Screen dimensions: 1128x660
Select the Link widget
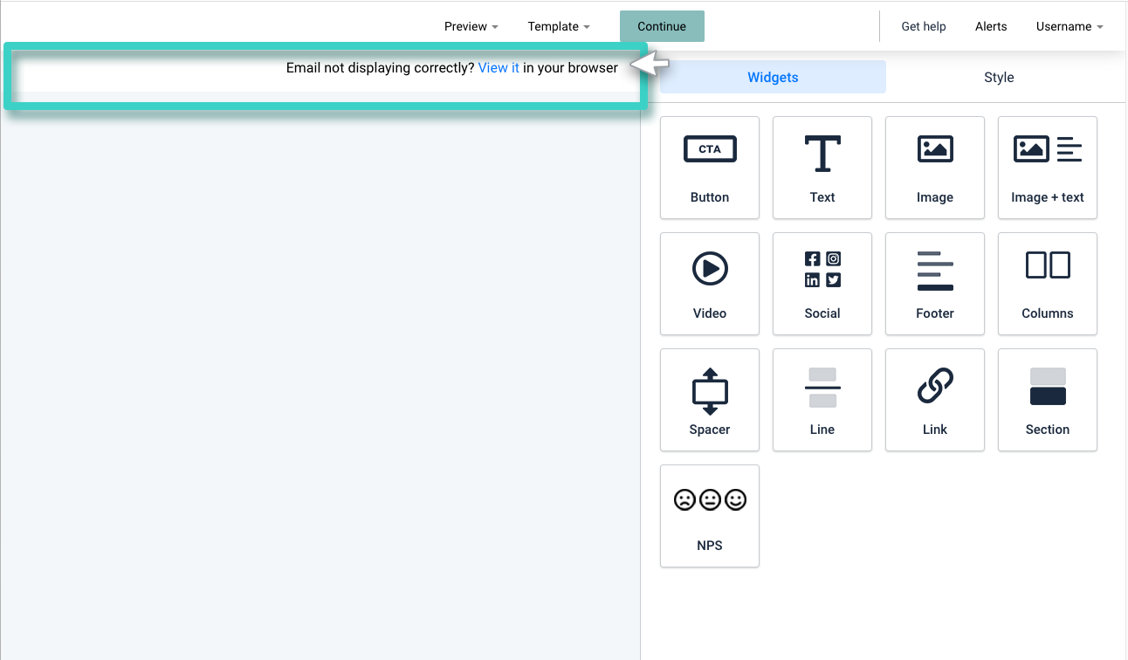935,400
